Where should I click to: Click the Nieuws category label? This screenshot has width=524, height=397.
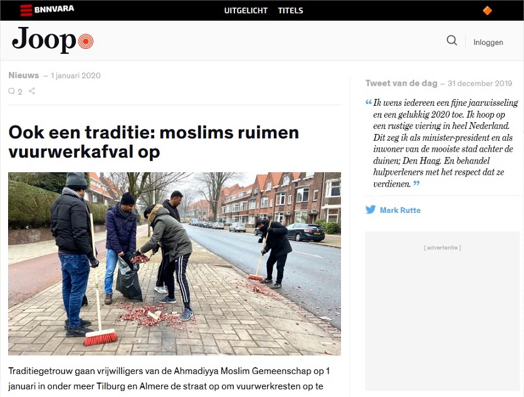[24, 76]
